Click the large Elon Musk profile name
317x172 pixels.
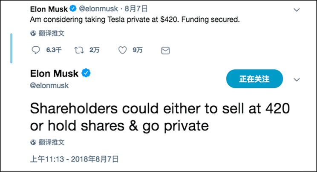tap(55, 73)
